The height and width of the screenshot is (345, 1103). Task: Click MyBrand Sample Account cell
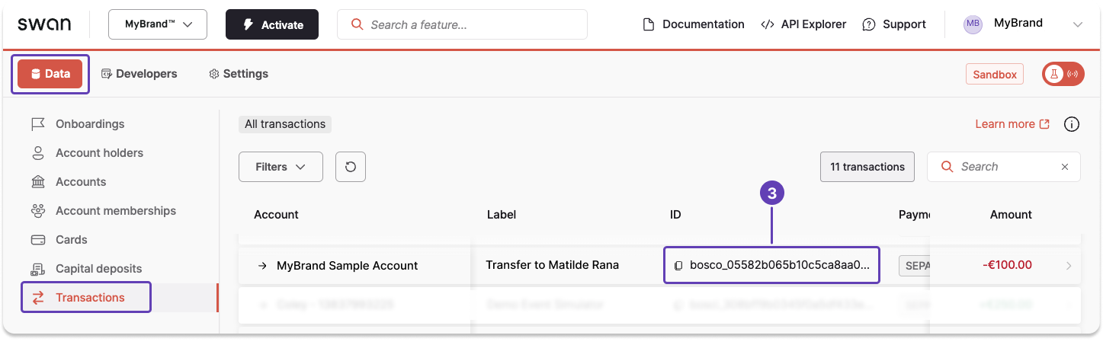point(347,266)
